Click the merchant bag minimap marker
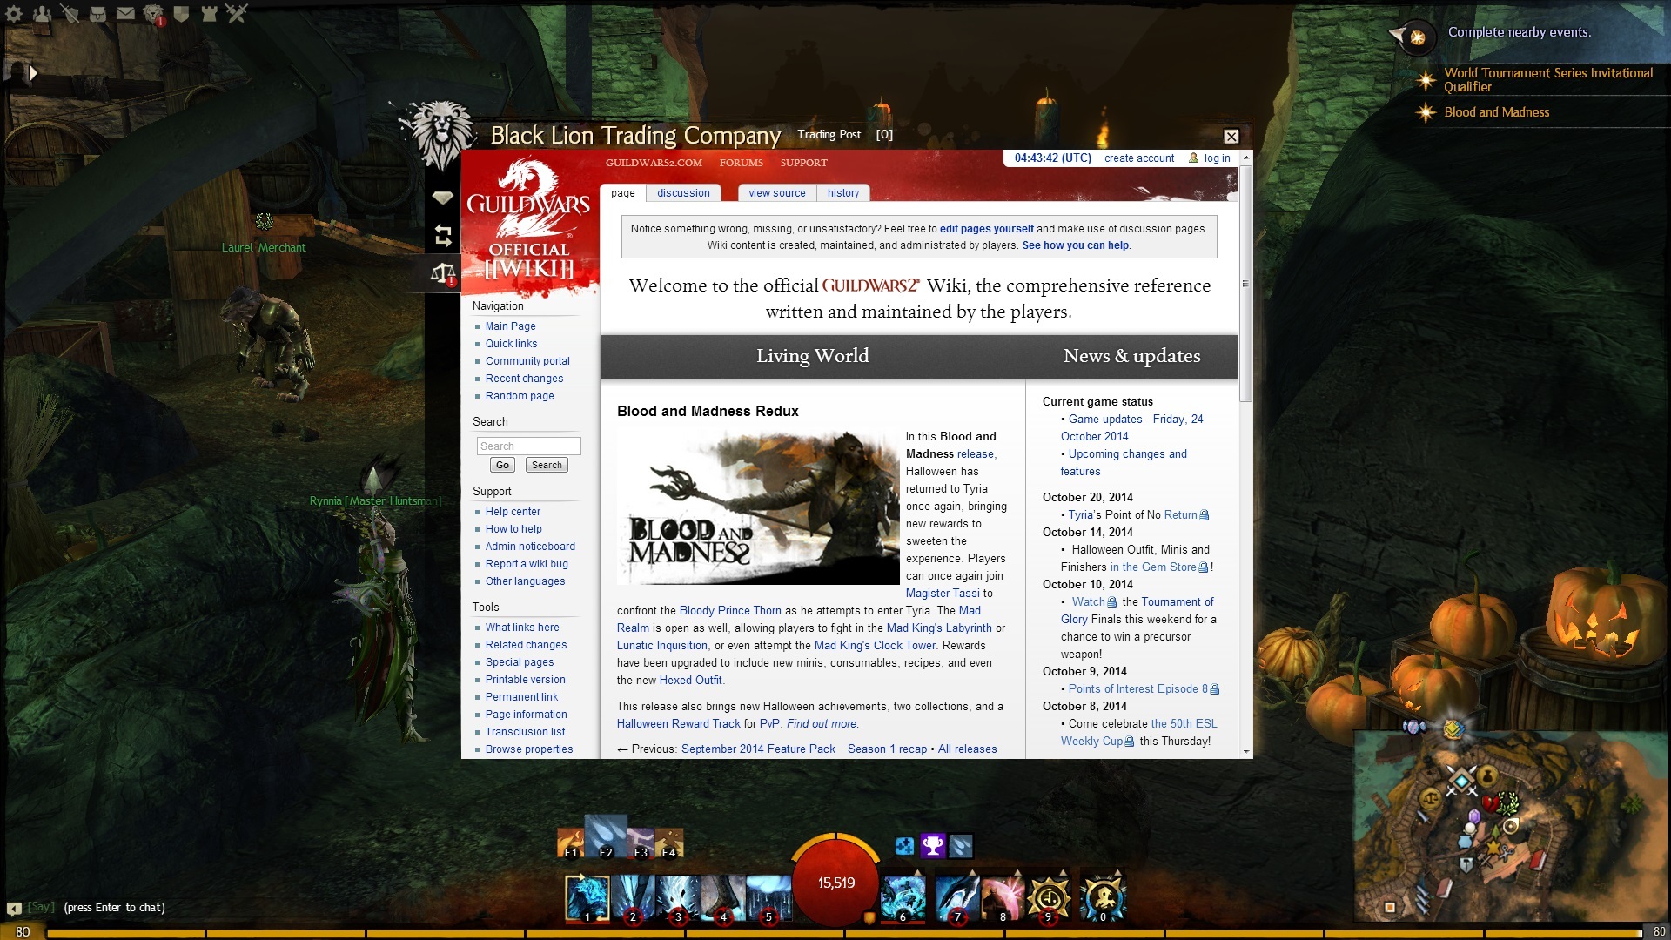Image resolution: width=1671 pixels, height=940 pixels. pos(1486,775)
